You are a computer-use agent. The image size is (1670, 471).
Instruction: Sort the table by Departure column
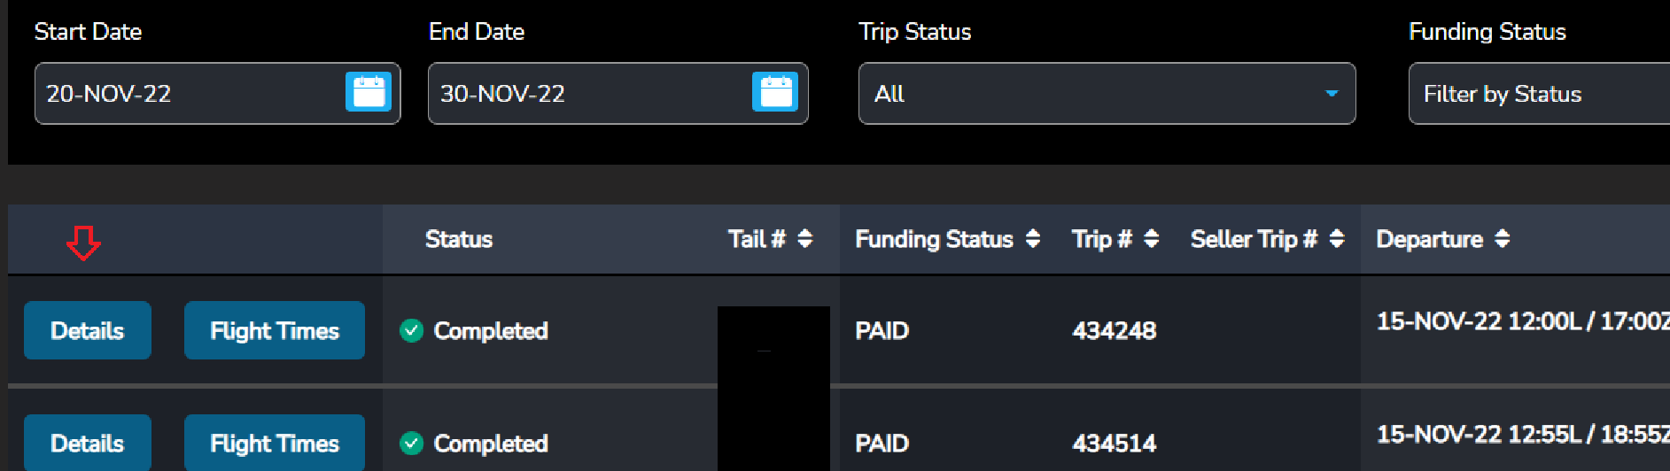click(1502, 238)
